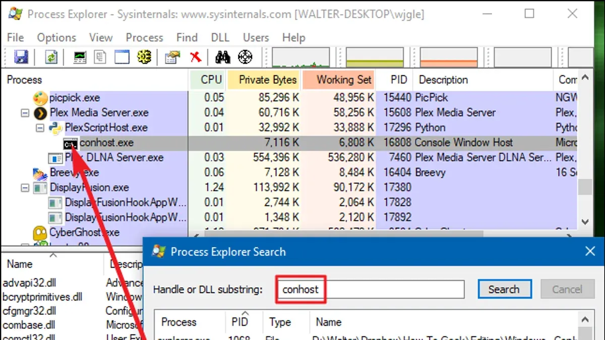605x340 pixels.
Task: Click the Cancel button in search dialog
Action: (567, 289)
